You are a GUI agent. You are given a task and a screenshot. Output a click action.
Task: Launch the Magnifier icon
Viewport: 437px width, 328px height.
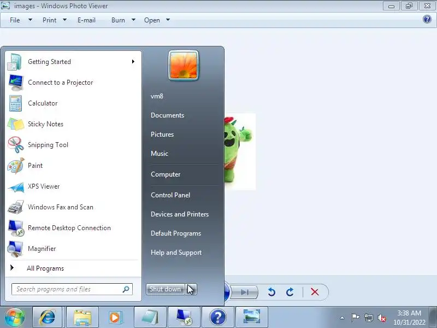pos(16,249)
